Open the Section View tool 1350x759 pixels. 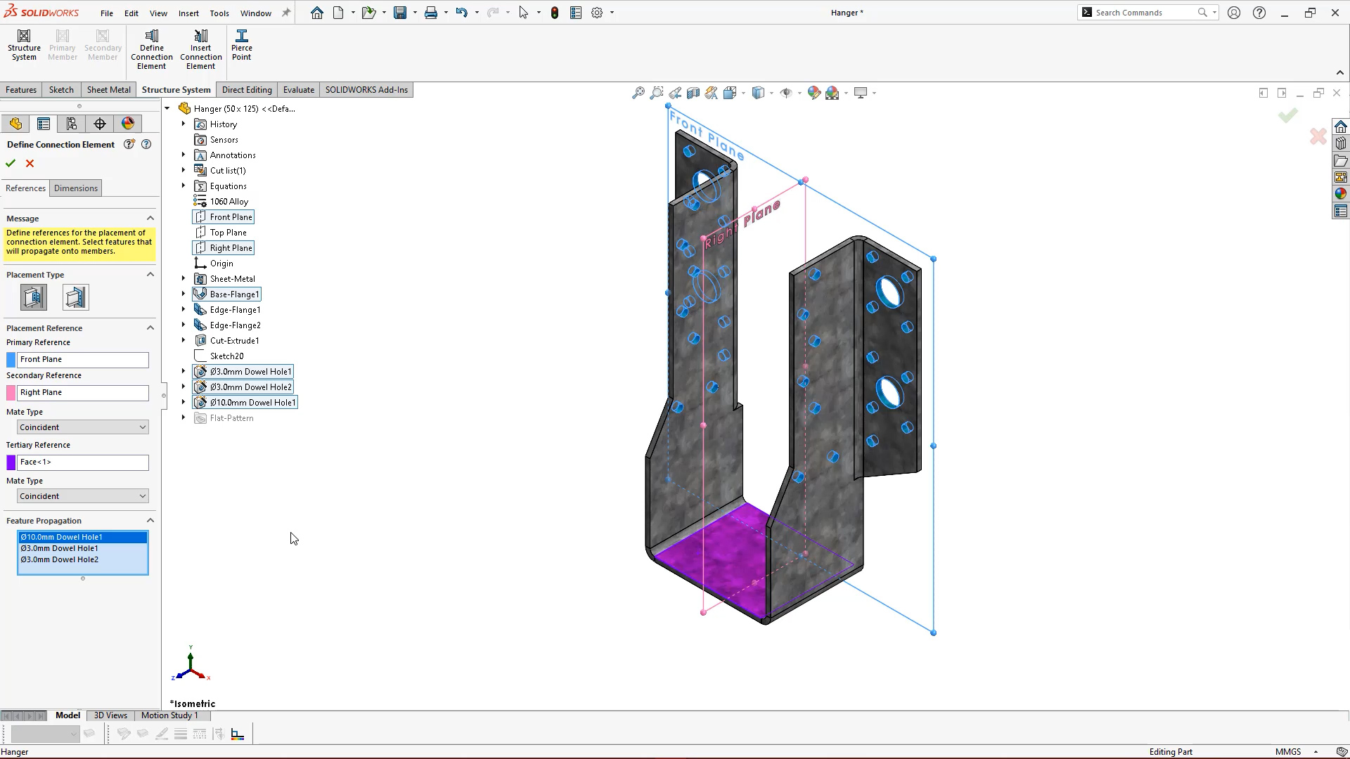tap(694, 92)
